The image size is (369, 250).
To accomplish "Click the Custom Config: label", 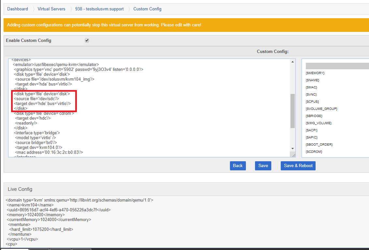I will pos(273,51).
